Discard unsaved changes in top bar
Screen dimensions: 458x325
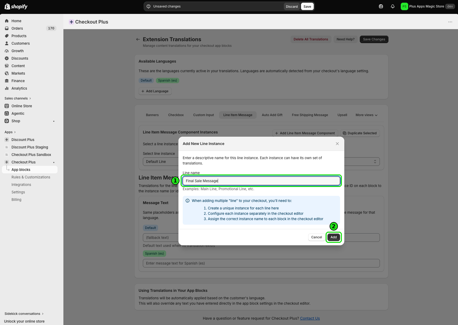[x=292, y=6]
